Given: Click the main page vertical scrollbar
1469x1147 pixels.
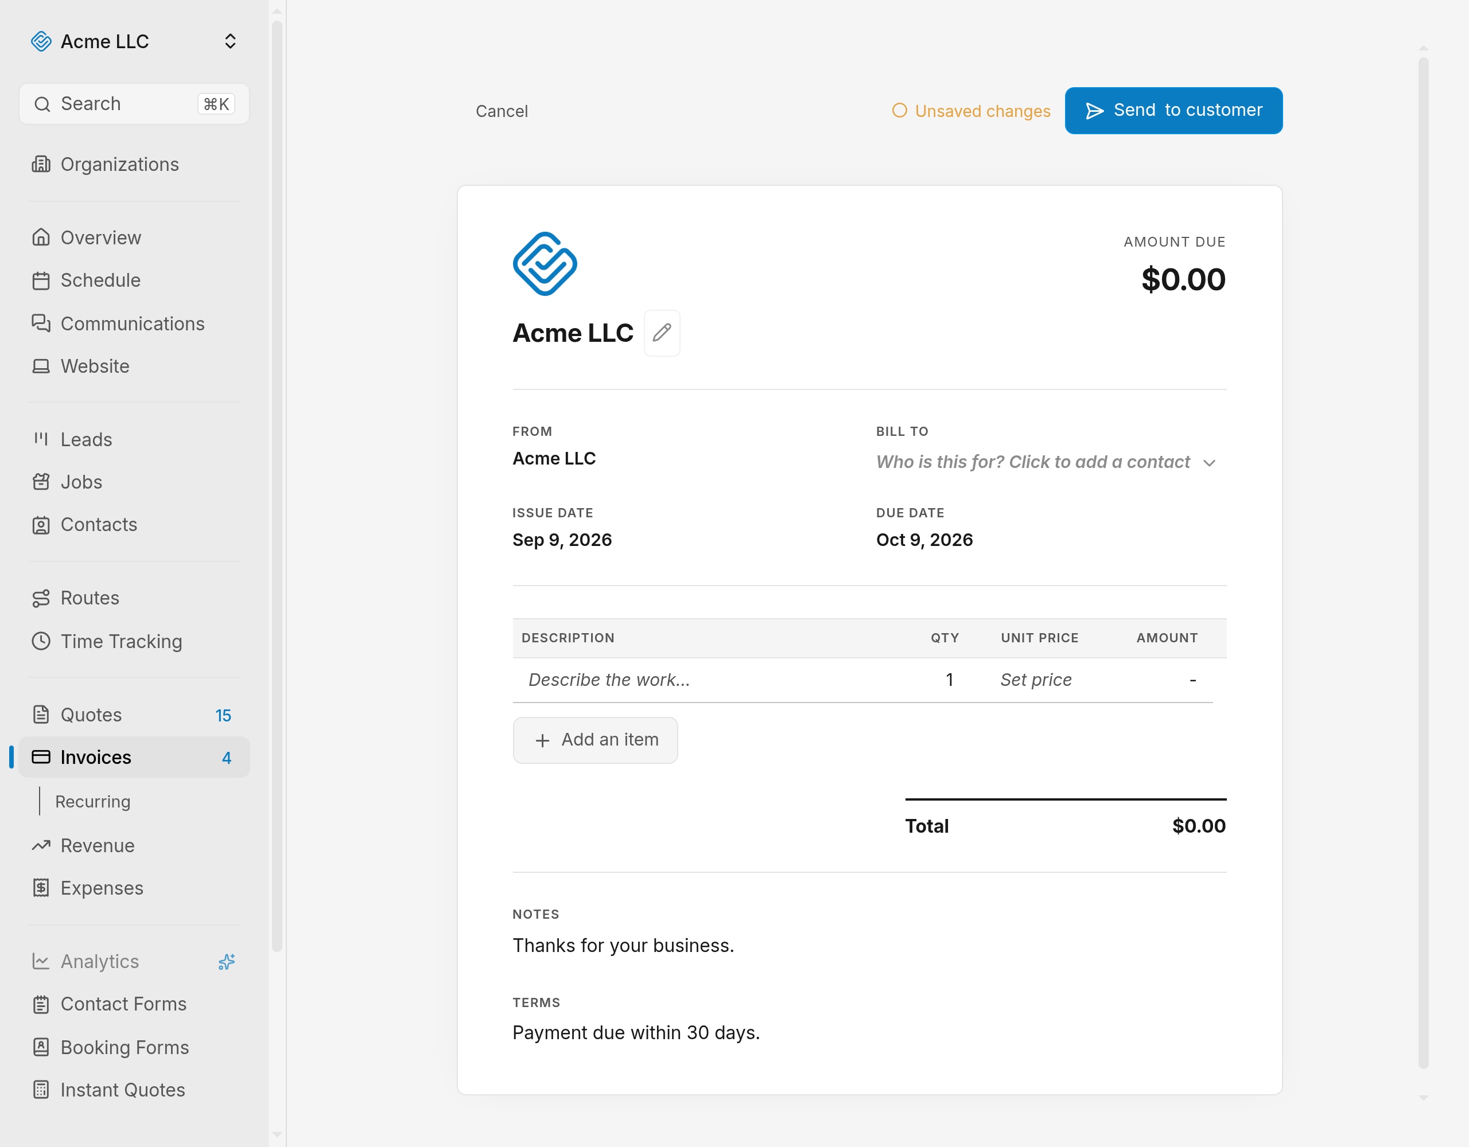Looking at the screenshot, I should coord(1423,563).
